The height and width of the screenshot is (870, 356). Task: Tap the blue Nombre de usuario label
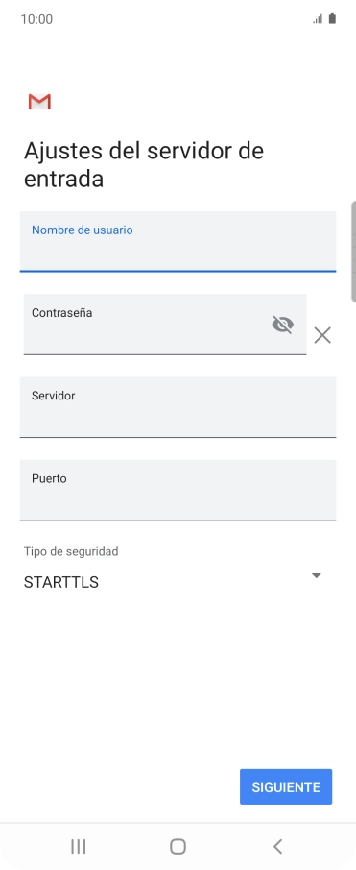pyautogui.click(x=83, y=230)
